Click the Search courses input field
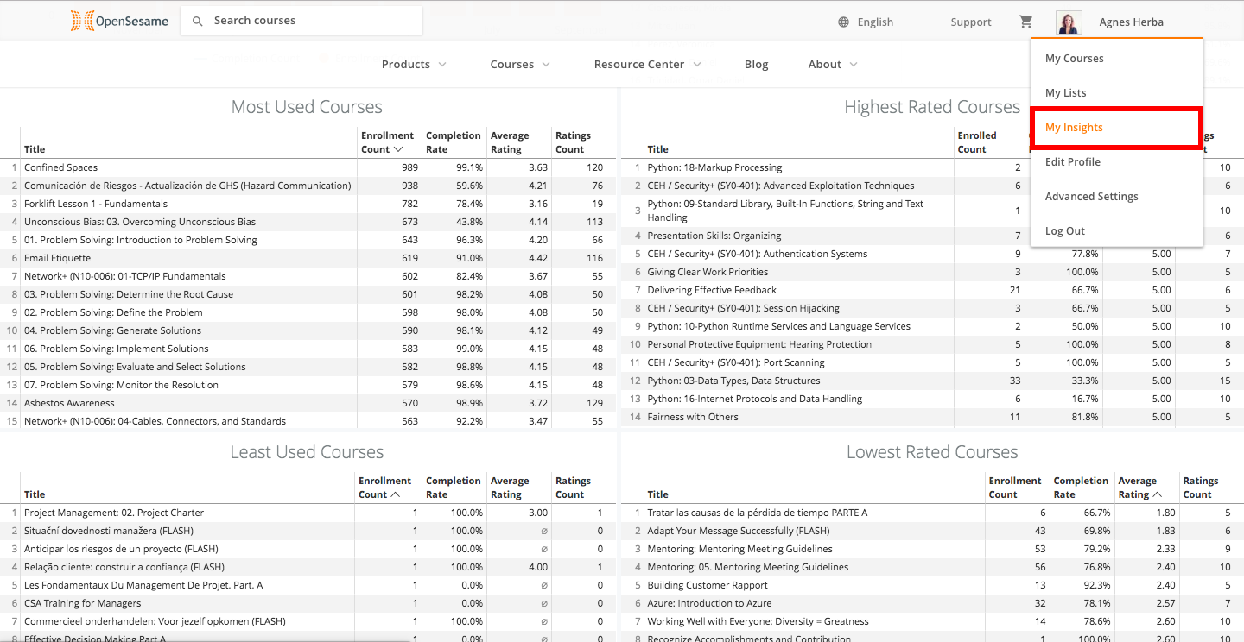 [x=311, y=21]
